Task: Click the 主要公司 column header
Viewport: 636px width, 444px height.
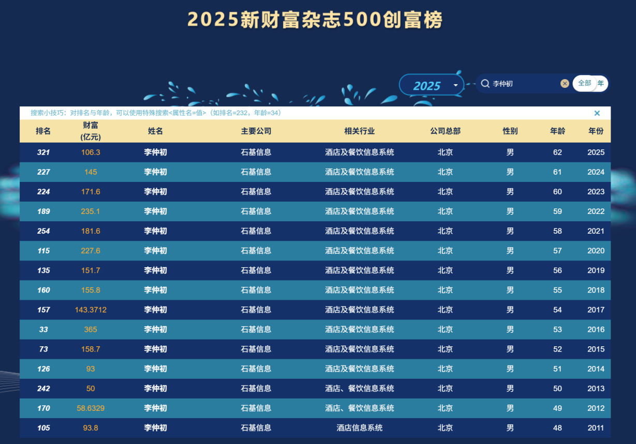Action: point(256,131)
